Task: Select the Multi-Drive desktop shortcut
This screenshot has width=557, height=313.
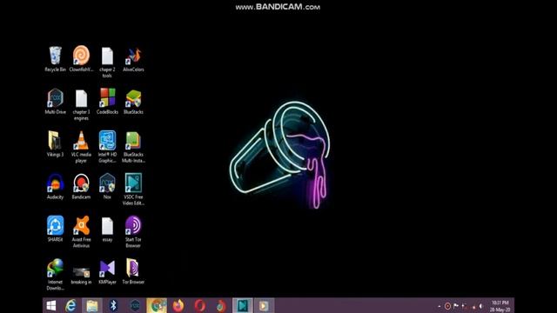Action: [x=55, y=101]
